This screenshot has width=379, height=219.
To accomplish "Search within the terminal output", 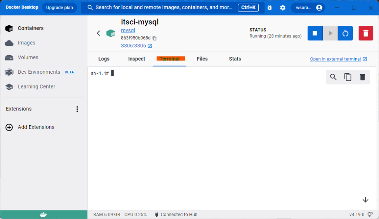I will click(x=333, y=77).
